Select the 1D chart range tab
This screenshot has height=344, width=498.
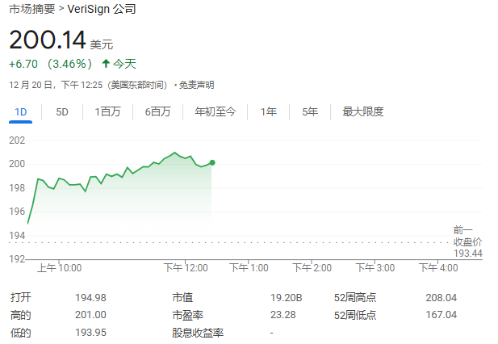click(21, 111)
